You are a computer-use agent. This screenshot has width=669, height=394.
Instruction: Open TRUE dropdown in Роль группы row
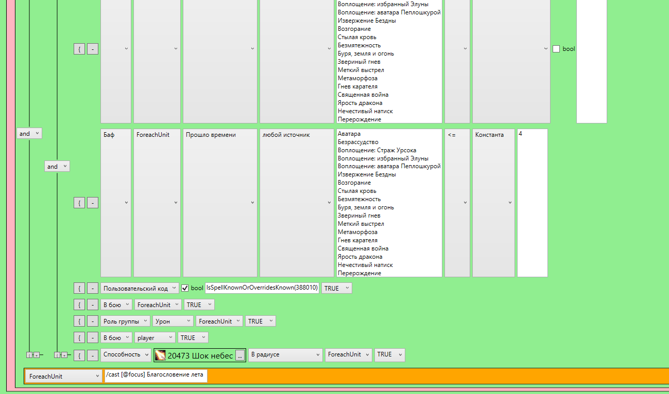[261, 321]
